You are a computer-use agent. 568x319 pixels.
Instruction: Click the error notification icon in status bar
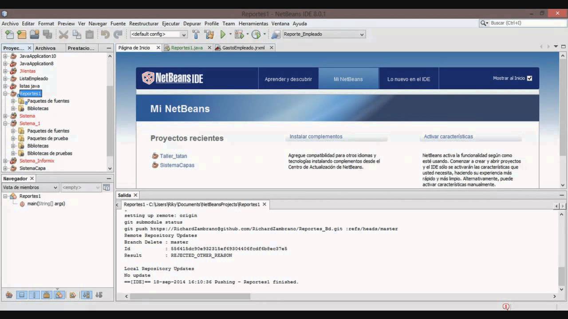(x=505, y=307)
